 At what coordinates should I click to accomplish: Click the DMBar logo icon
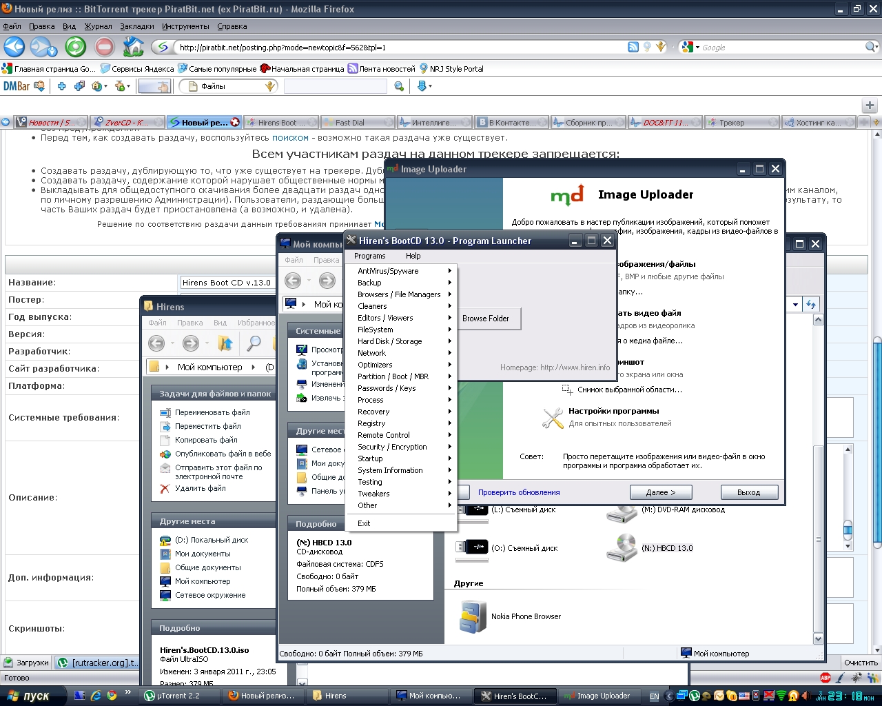pyautogui.click(x=17, y=86)
